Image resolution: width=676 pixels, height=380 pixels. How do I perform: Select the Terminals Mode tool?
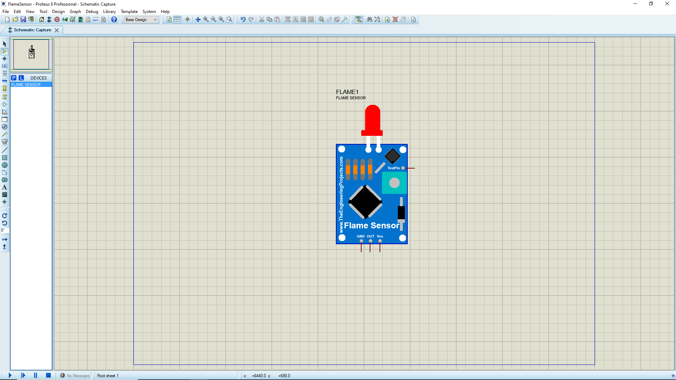5,97
